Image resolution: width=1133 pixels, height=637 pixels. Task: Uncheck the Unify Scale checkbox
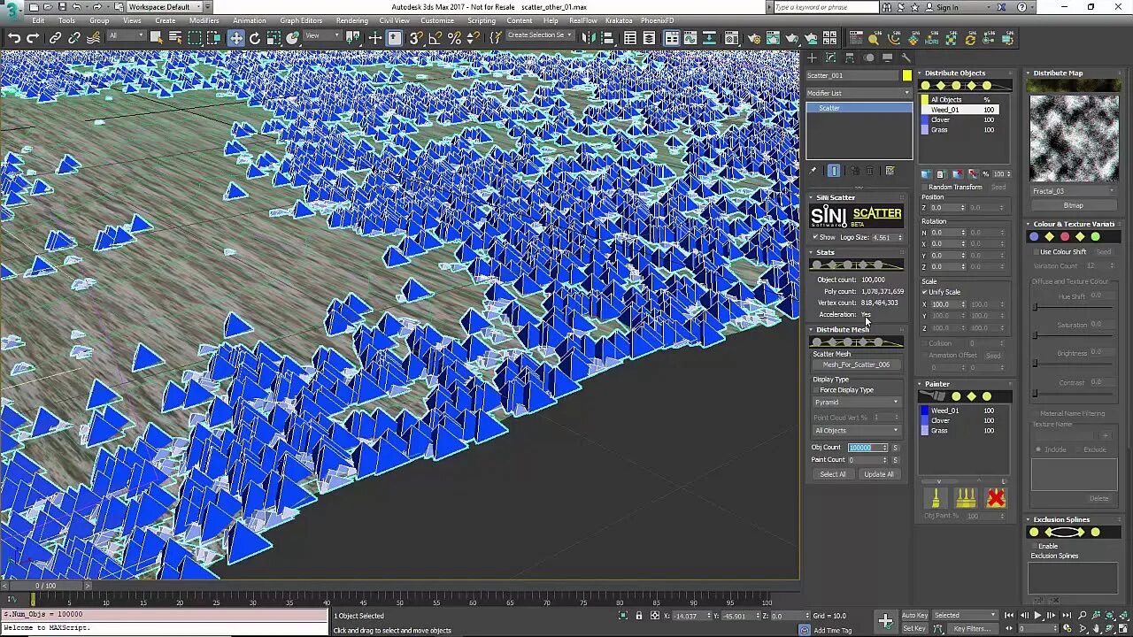(925, 292)
